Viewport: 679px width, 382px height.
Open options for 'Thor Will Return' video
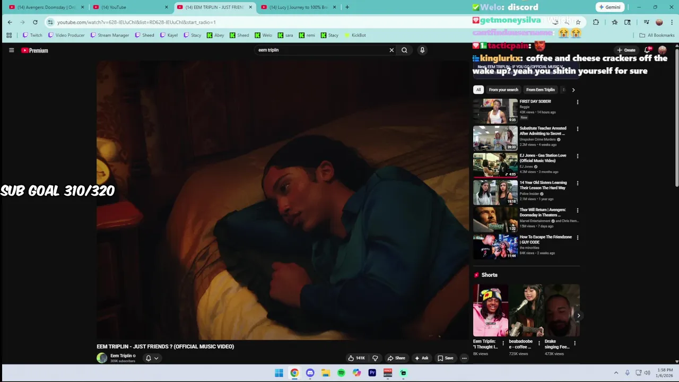[578, 210]
